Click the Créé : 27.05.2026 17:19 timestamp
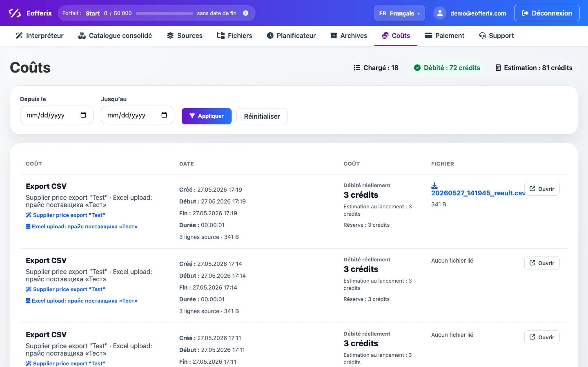 211,190
